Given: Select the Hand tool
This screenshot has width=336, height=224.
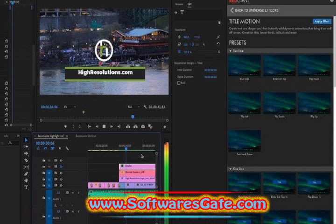Looking at the screenshot, I should [26, 180].
